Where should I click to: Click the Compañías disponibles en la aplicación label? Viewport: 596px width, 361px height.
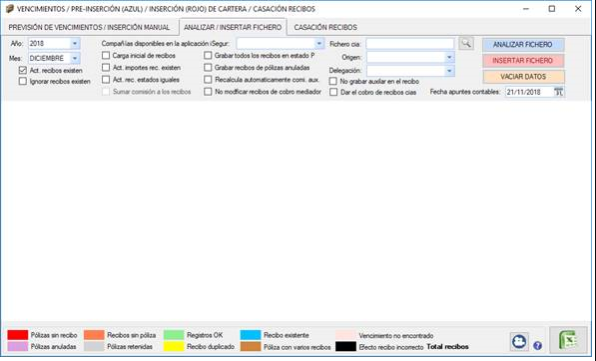(x=166, y=44)
